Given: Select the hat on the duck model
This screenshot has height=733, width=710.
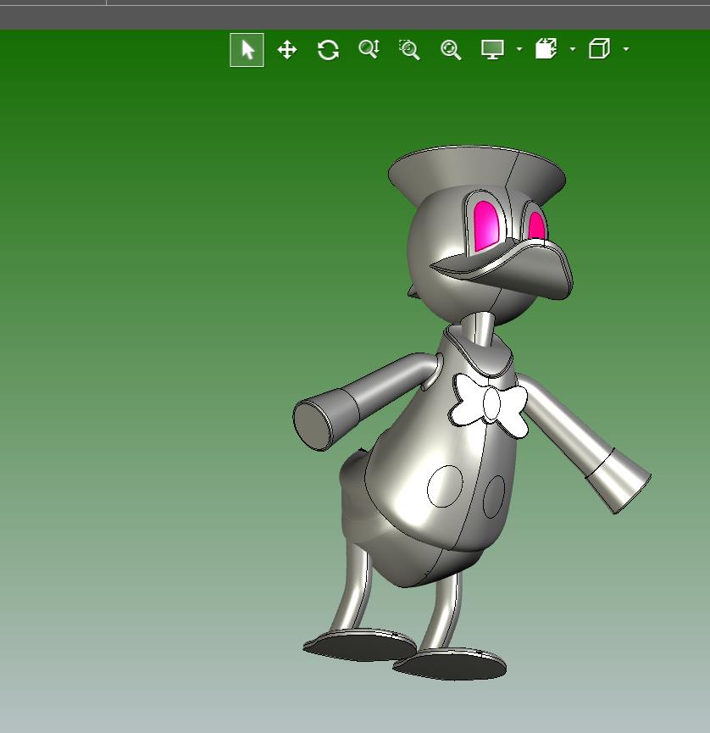Looking at the screenshot, I should [x=476, y=171].
